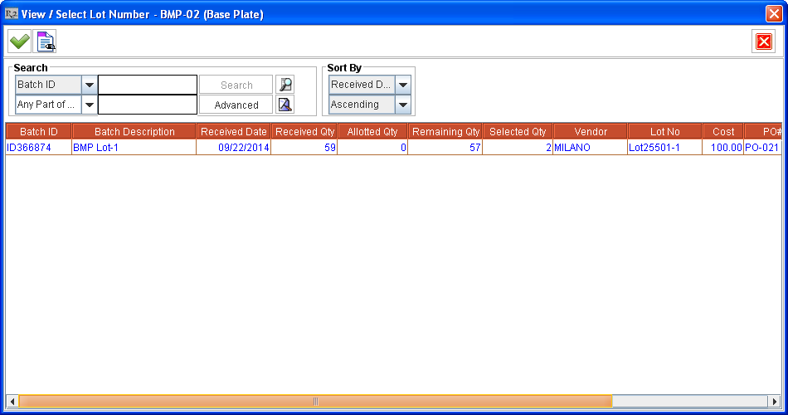788x415 pixels.
Task: Open the Batch ID search field dropdown
Action: 89,85
